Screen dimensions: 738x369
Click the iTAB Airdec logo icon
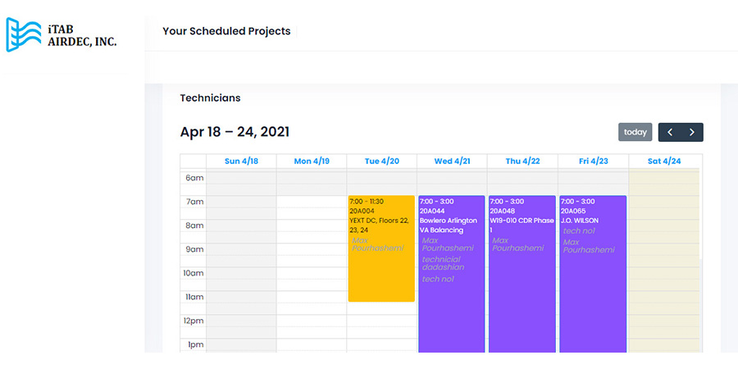(23, 34)
